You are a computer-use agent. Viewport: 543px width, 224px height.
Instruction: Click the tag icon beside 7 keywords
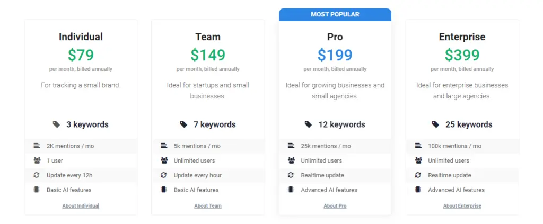[183, 124]
